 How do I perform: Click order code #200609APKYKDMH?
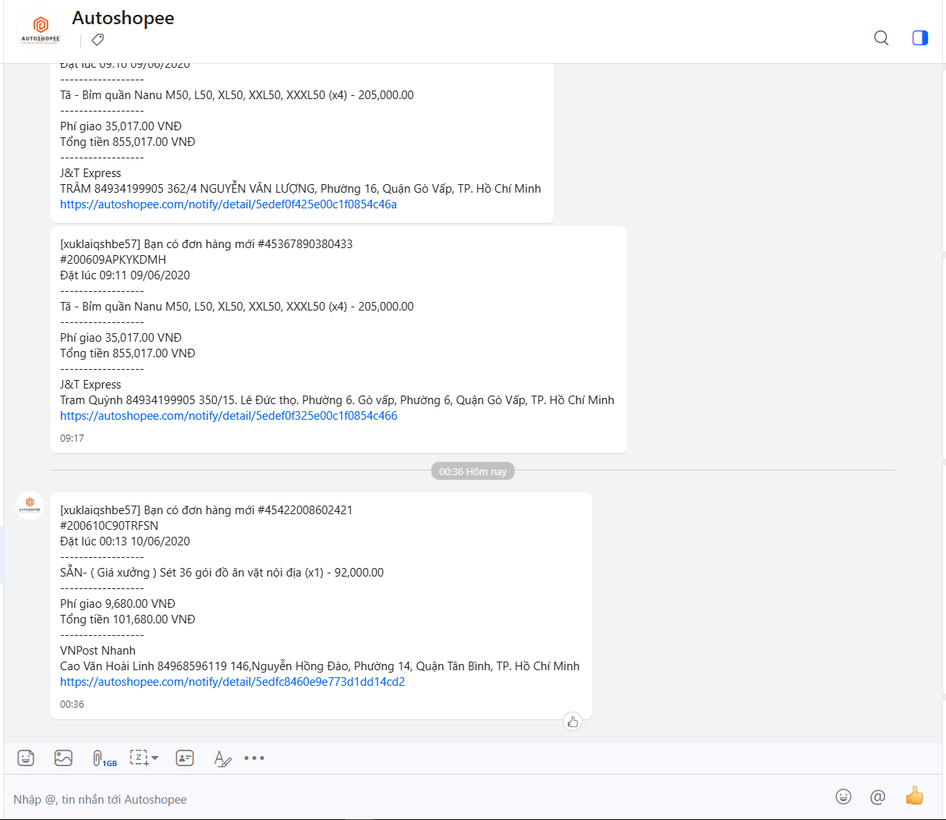point(113,260)
